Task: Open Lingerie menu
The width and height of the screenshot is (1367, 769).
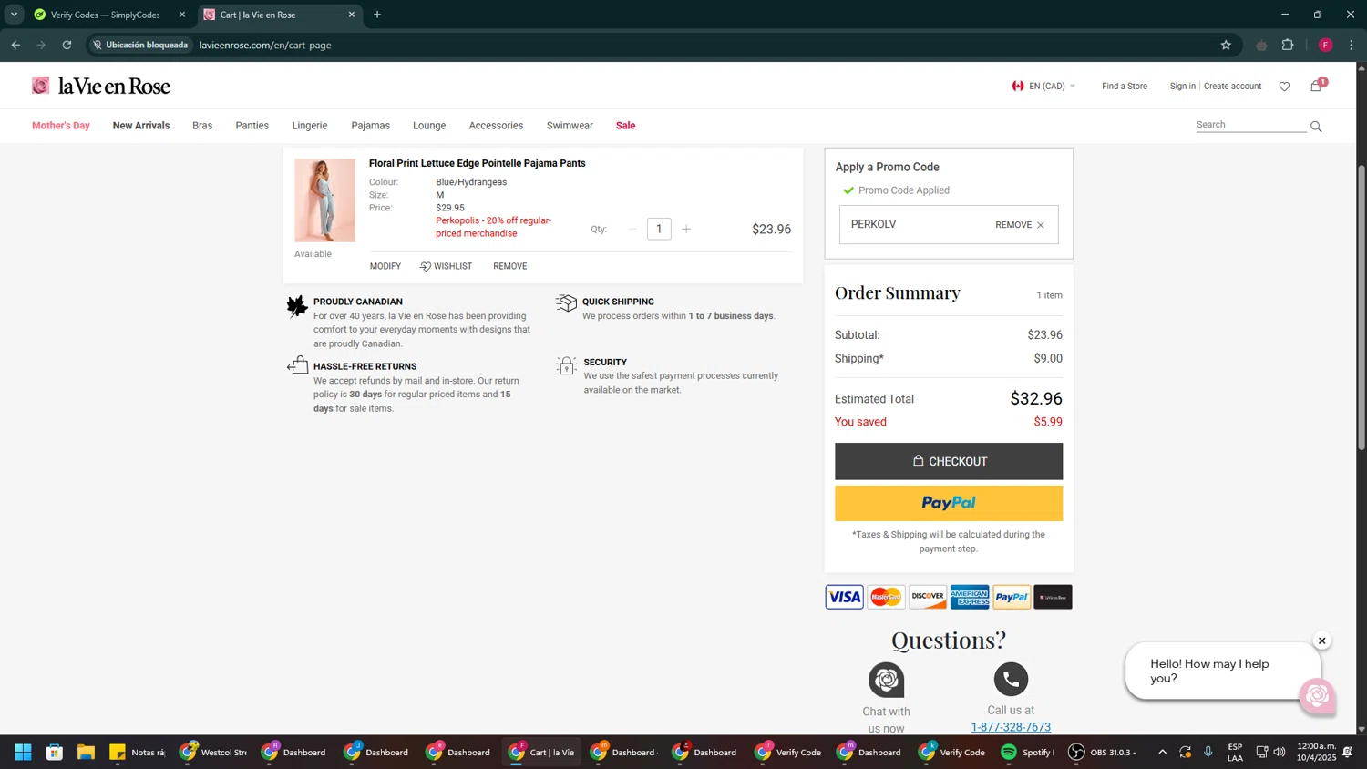Action: click(x=310, y=126)
